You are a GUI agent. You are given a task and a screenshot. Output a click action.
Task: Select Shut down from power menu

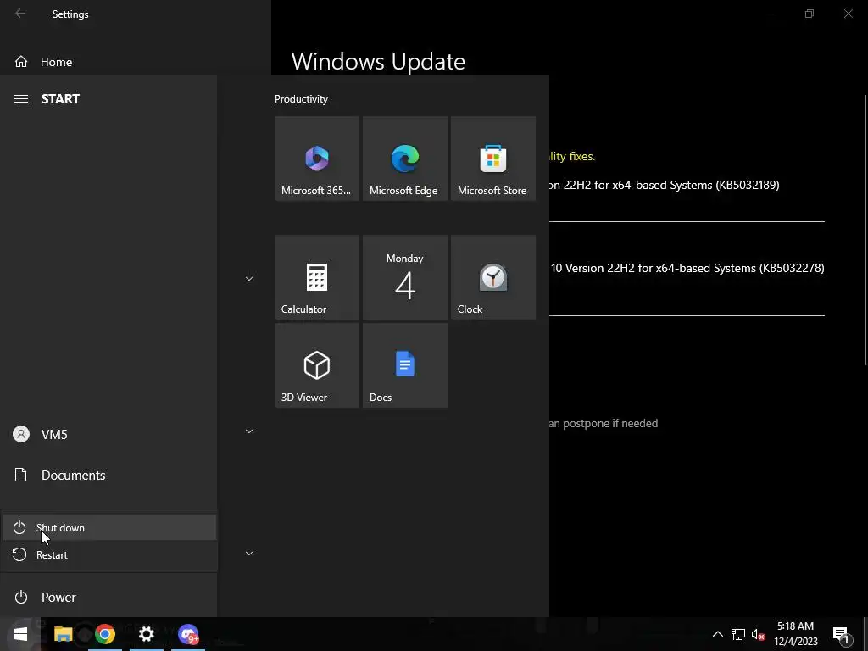tap(109, 527)
